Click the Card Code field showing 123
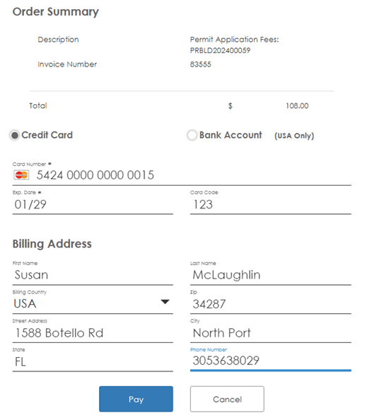The image size is (365, 416). 271,204
